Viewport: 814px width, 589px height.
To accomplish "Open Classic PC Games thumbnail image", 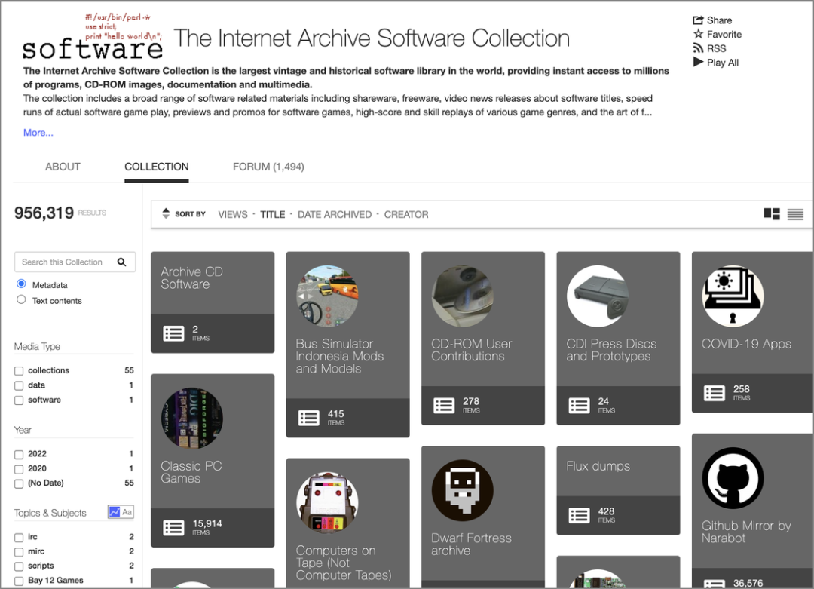I will point(192,418).
